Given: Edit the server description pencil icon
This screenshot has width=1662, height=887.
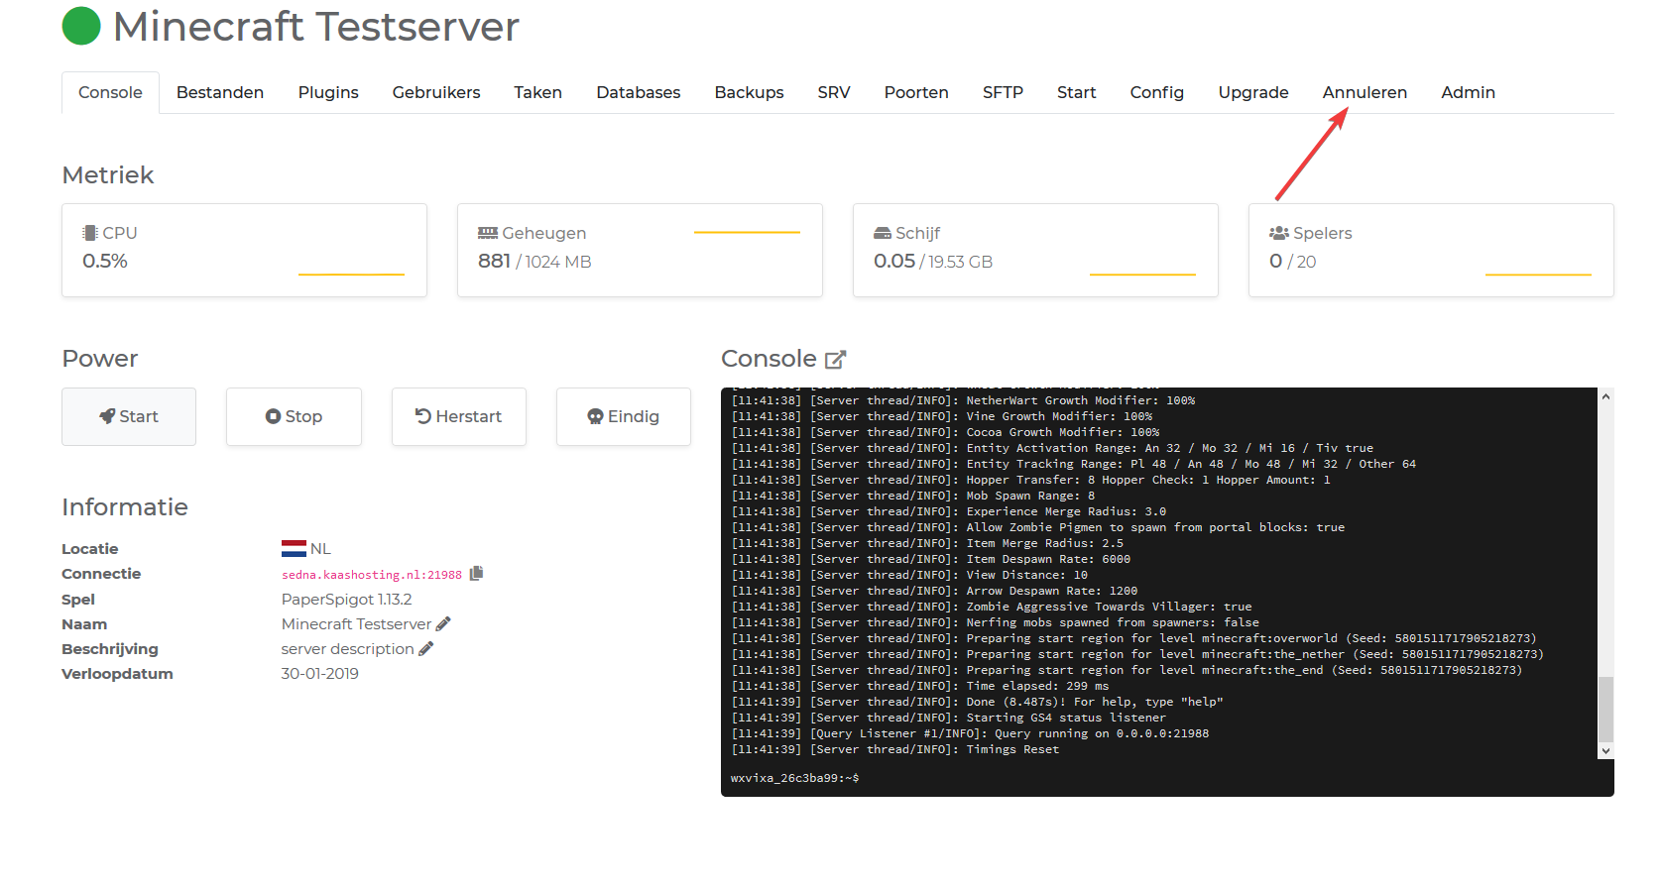Looking at the screenshot, I should [x=426, y=649].
